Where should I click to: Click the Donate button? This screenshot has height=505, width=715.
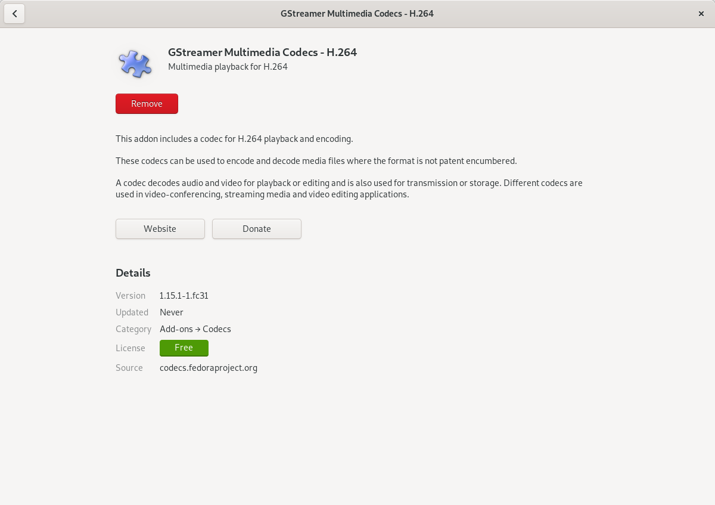click(257, 229)
